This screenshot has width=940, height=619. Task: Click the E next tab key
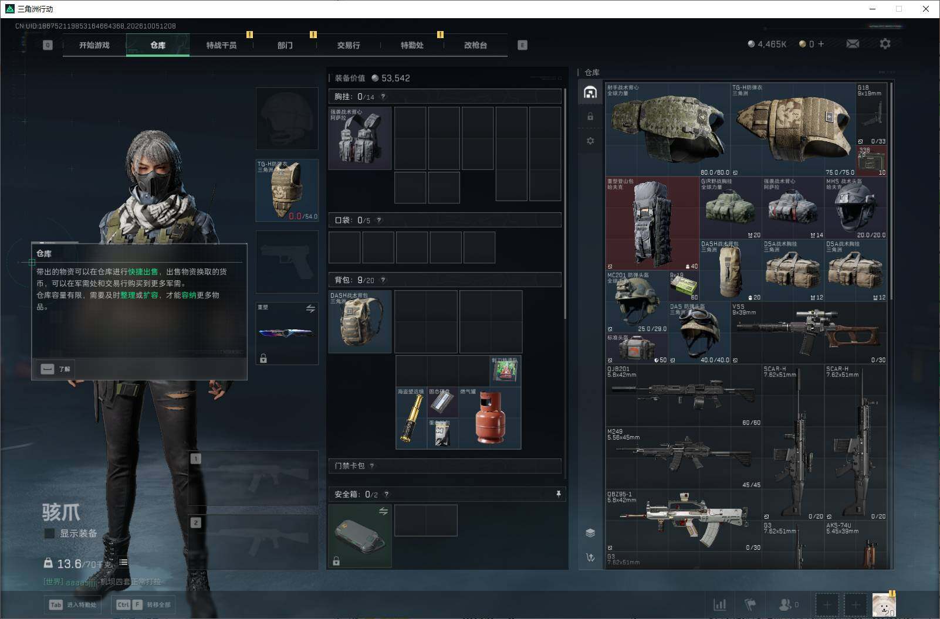[522, 45]
